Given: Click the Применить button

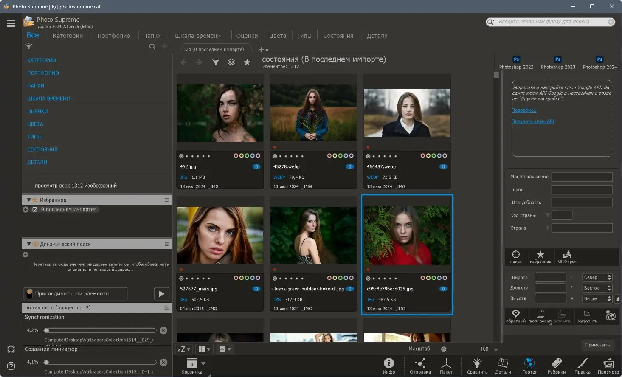Looking at the screenshot, I should [597, 345].
